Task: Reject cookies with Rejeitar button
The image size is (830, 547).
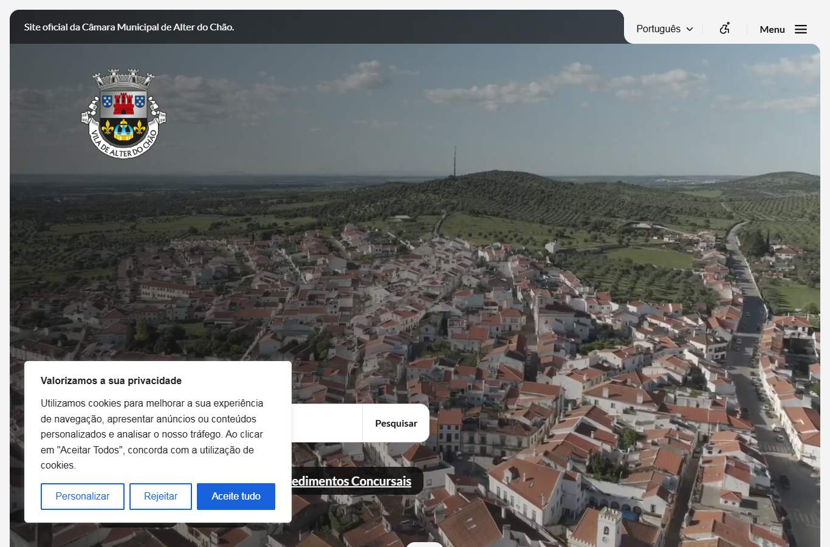Action: click(160, 497)
